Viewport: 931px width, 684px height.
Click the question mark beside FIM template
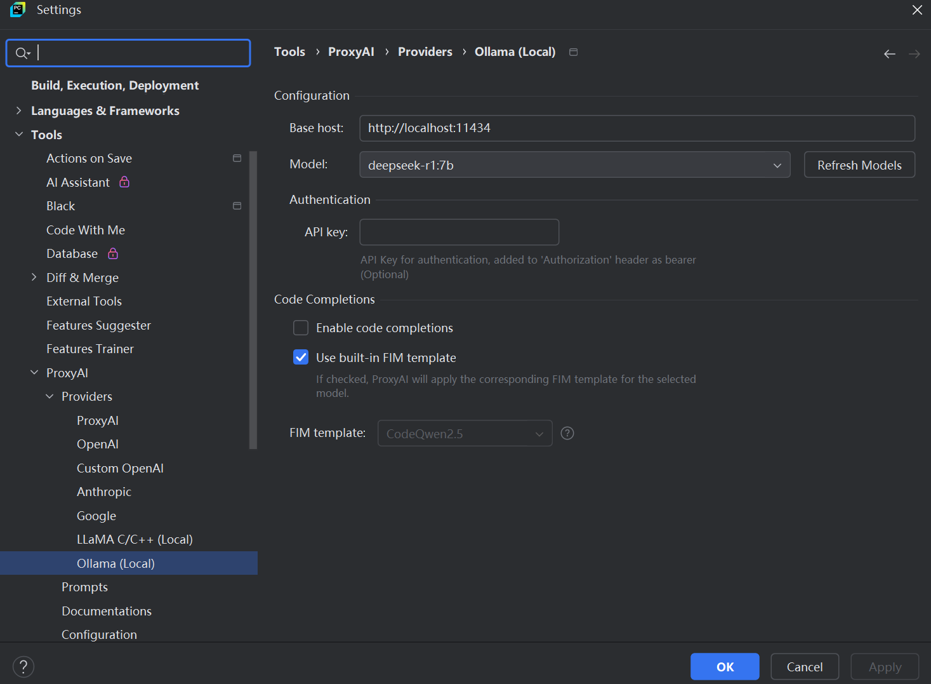coord(567,433)
